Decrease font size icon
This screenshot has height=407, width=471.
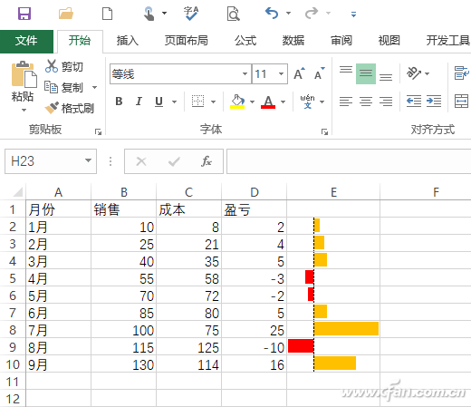click(x=320, y=73)
